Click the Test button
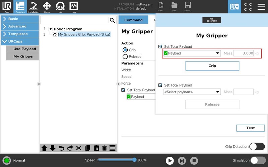The width and height of the screenshot is (268, 167). tap(250, 128)
